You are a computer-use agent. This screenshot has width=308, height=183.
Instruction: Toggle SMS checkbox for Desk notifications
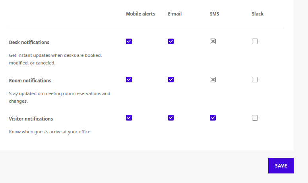pyautogui.click(x=213, y=41)
